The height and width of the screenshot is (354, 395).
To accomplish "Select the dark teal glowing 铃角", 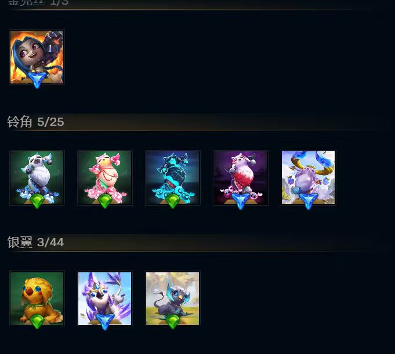I will 173,178.
